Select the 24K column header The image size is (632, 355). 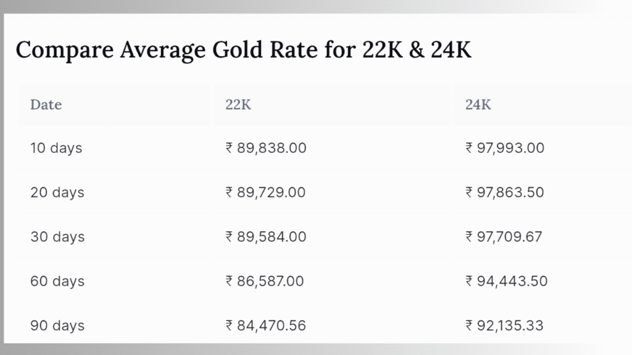[x=478, y=105]
